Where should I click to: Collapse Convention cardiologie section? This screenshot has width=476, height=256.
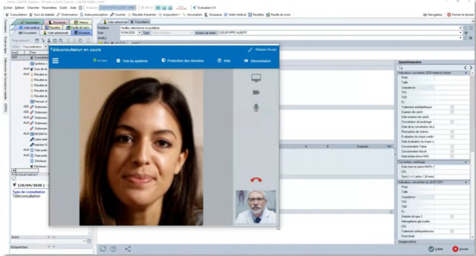click(466, 162)
